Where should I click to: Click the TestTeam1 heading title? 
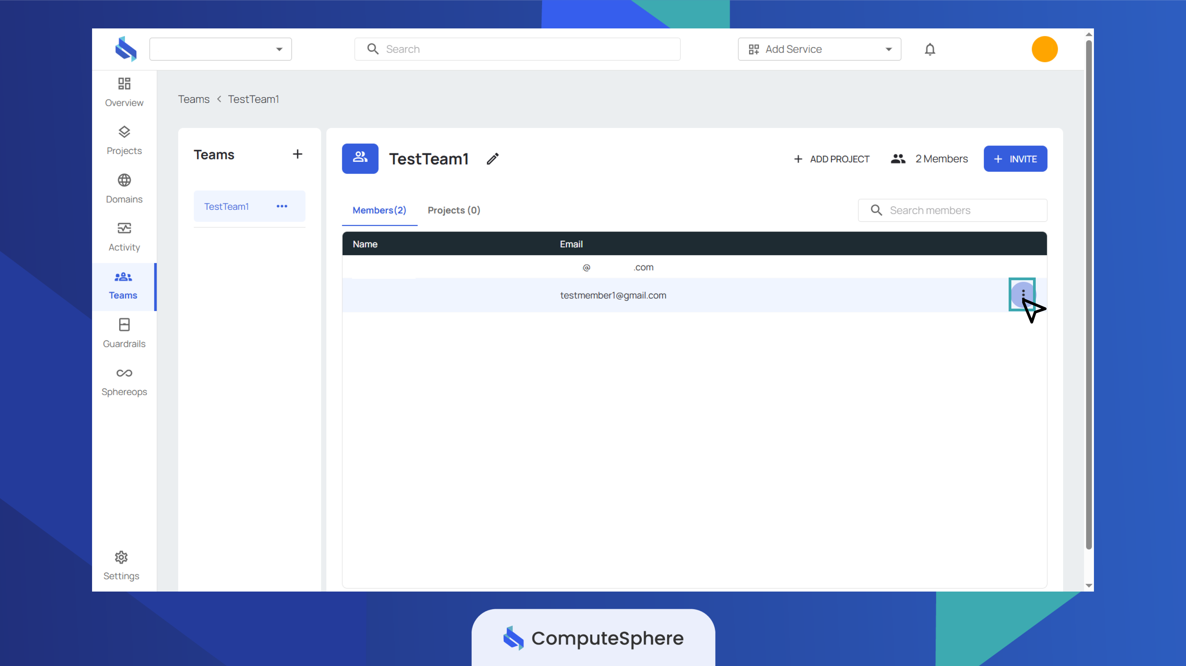coord(429,159)
